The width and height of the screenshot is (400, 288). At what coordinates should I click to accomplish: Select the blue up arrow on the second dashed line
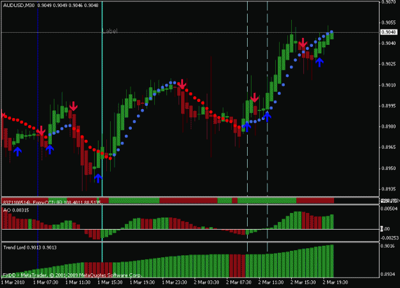(x=267, y=116)
